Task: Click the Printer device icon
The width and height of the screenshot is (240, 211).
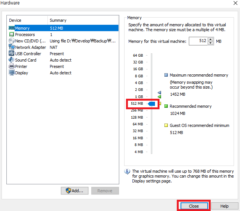Action: click(x=12, y=66)
